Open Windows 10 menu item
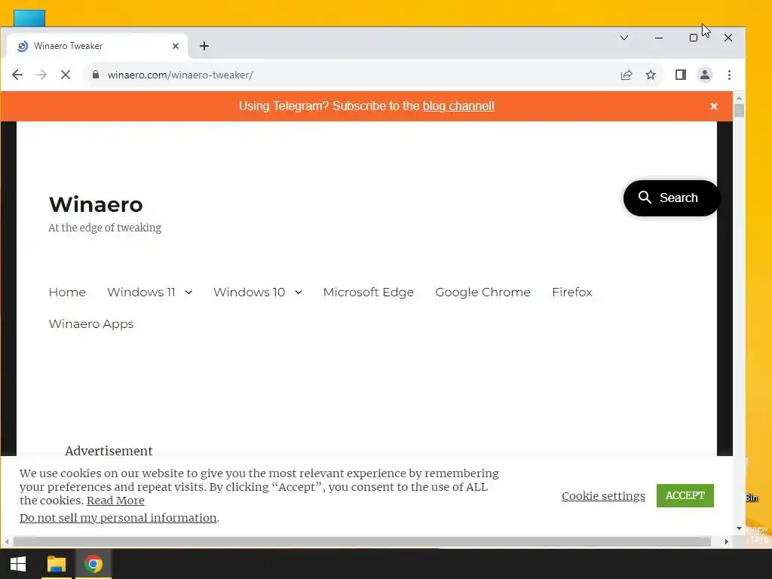 click(x=249, y=292)
